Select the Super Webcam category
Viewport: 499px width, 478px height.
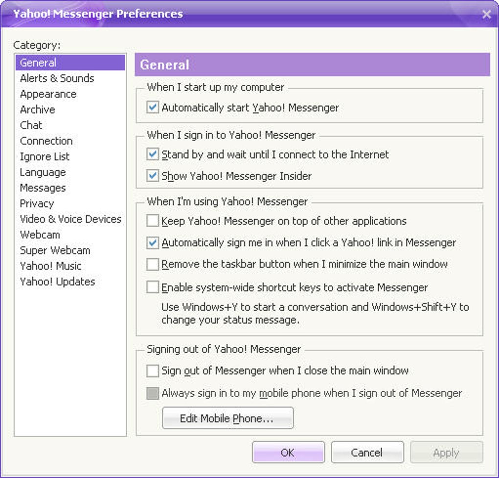[55, 250]
